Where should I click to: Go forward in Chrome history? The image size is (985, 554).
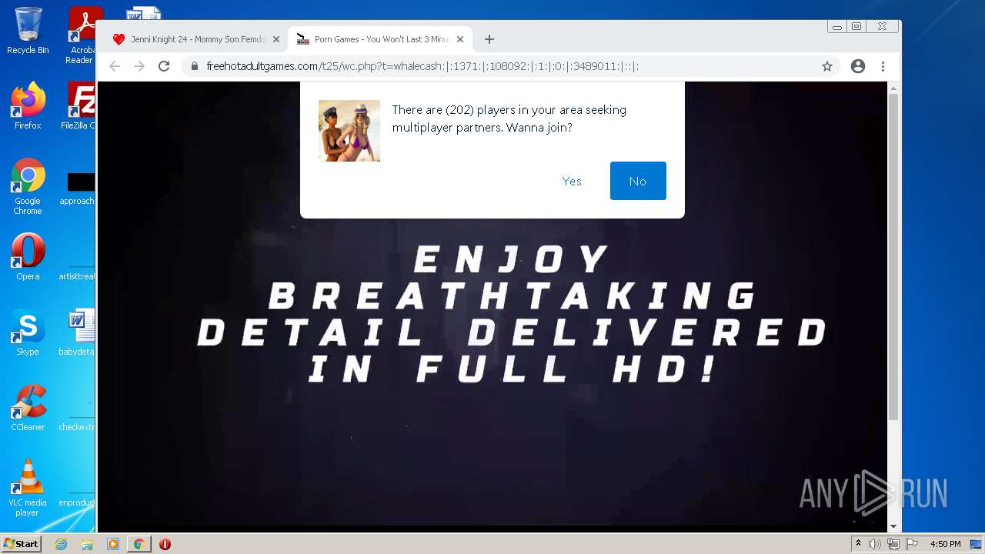(x=139, y=66)
